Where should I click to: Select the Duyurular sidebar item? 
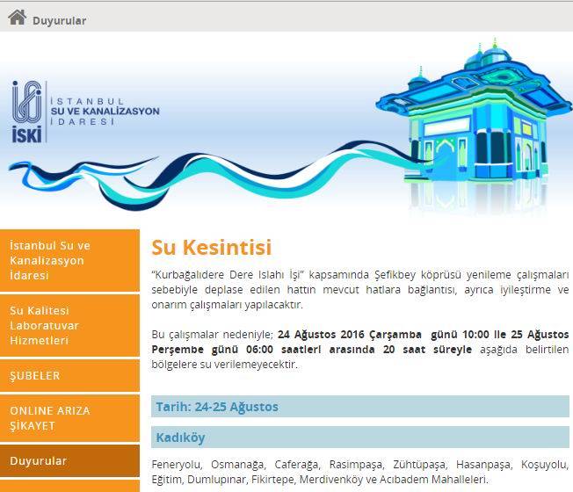[x=69, y=461]
